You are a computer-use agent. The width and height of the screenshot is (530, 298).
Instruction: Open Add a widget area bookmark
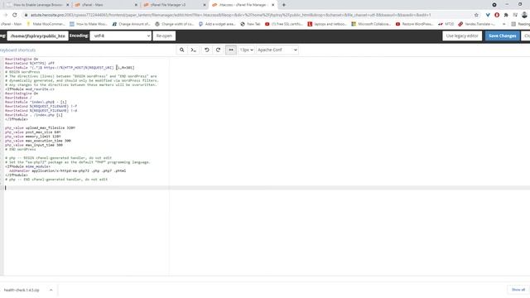(217, 24)
